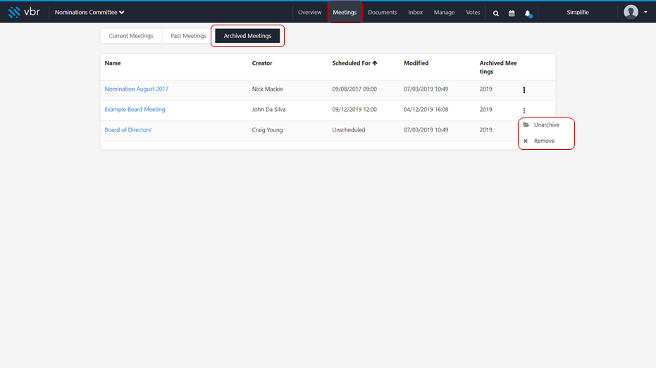Open the notifications bell icon
656x368 pixels.
pyautogui.click(x=528, y=14)
